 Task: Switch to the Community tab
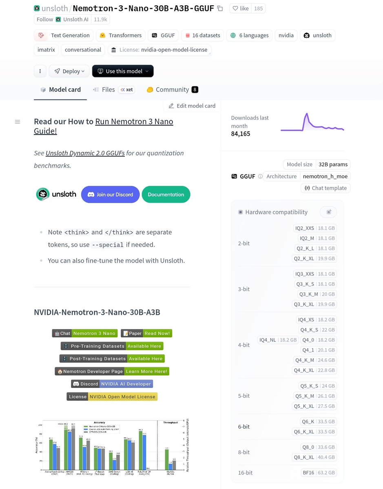173,89
